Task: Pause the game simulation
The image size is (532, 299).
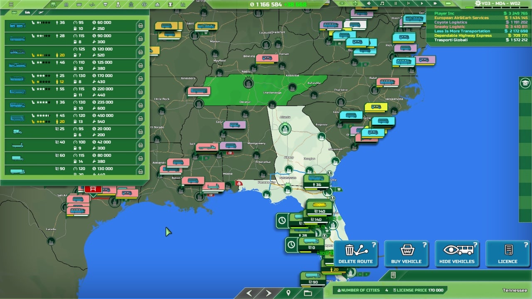Action: click(395, 3)
